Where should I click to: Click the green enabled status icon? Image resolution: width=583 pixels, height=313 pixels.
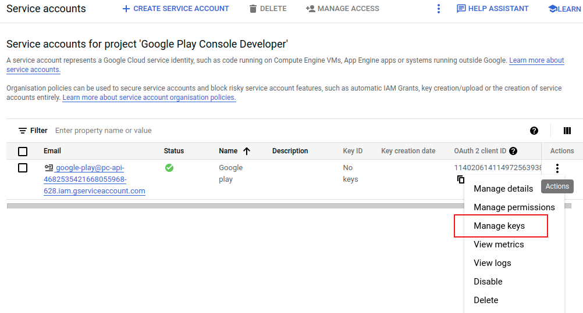click(x=169, y=168)
